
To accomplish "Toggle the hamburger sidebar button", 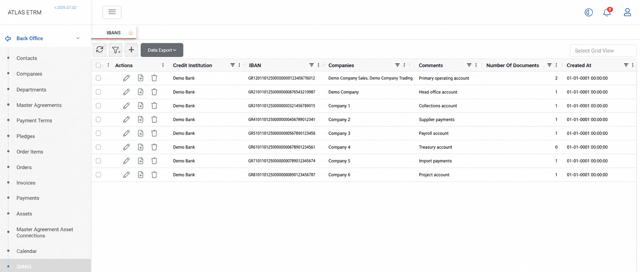I will [112, 12].
